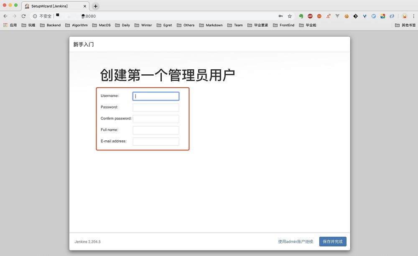Screen dimensions: 418x256
Task: Open the Adblock Plus extension
Action: coord(310,16)
